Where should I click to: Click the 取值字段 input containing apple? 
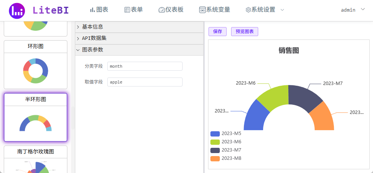(x=145, y=82)
